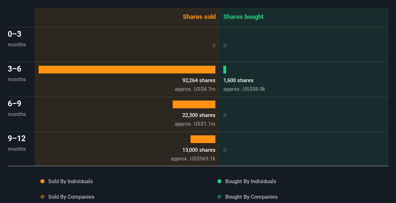The width and height of the screenshot is (396, 203).
Task: Click the approx. US$4.7m amount
Action: click(x=195, y=89)
